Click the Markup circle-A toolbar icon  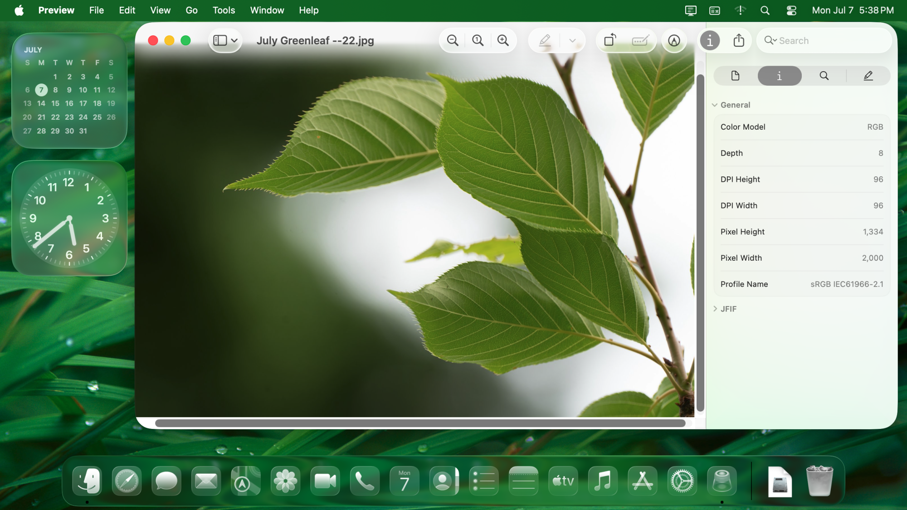click(674, 41)
